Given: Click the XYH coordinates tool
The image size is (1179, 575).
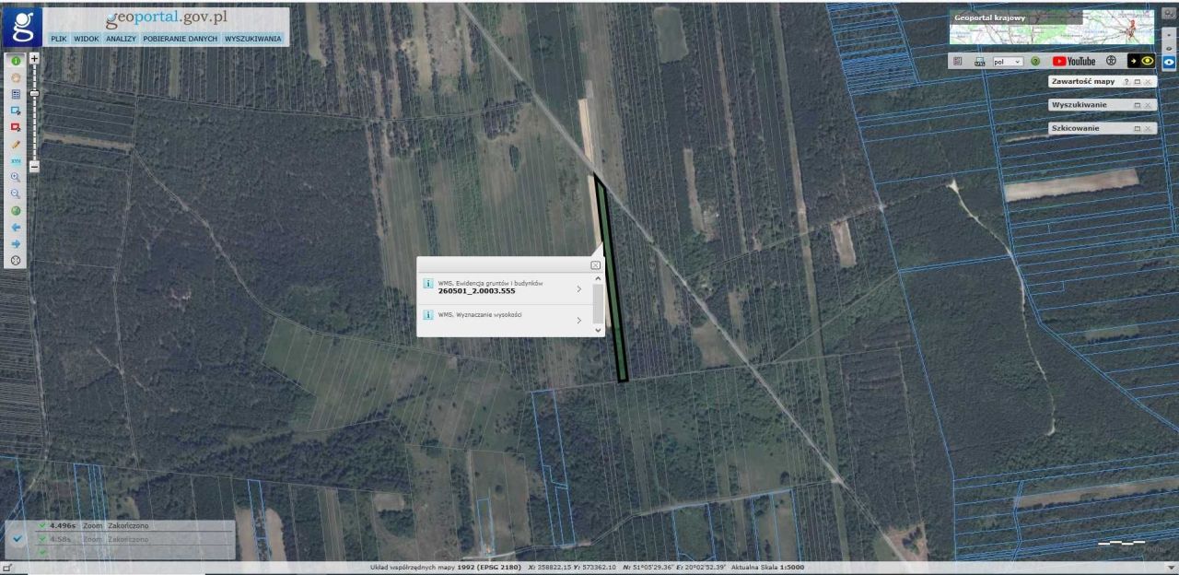Looking at the screenshot, I should click(16, 161).
